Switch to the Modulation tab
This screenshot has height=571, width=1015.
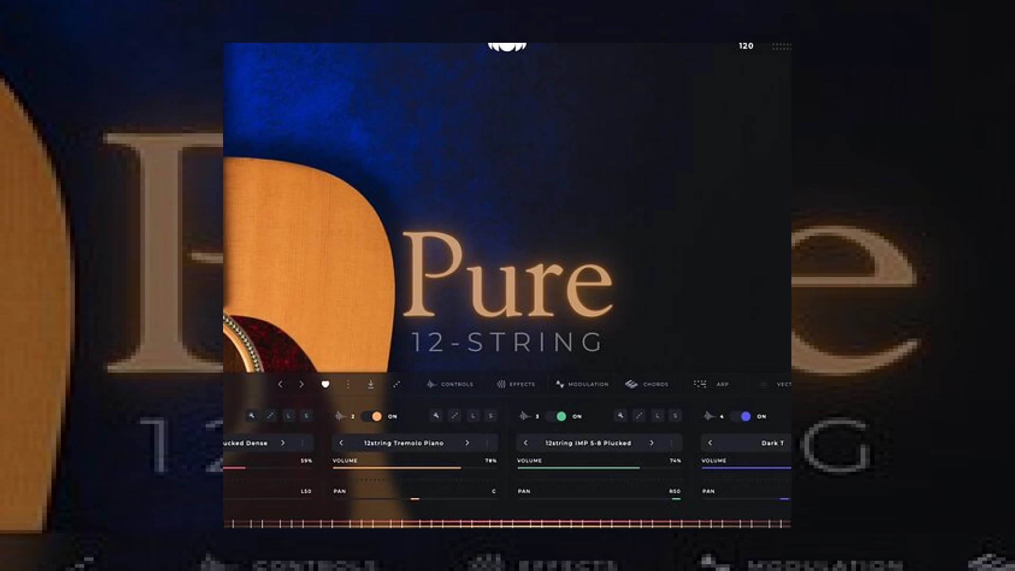tap(582, 384)
